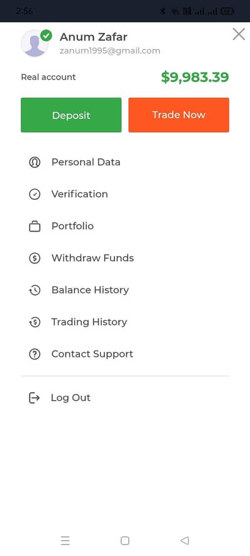Click the Contact Support question mark icon
The image size is (250, 556).
tap(35, 354)
